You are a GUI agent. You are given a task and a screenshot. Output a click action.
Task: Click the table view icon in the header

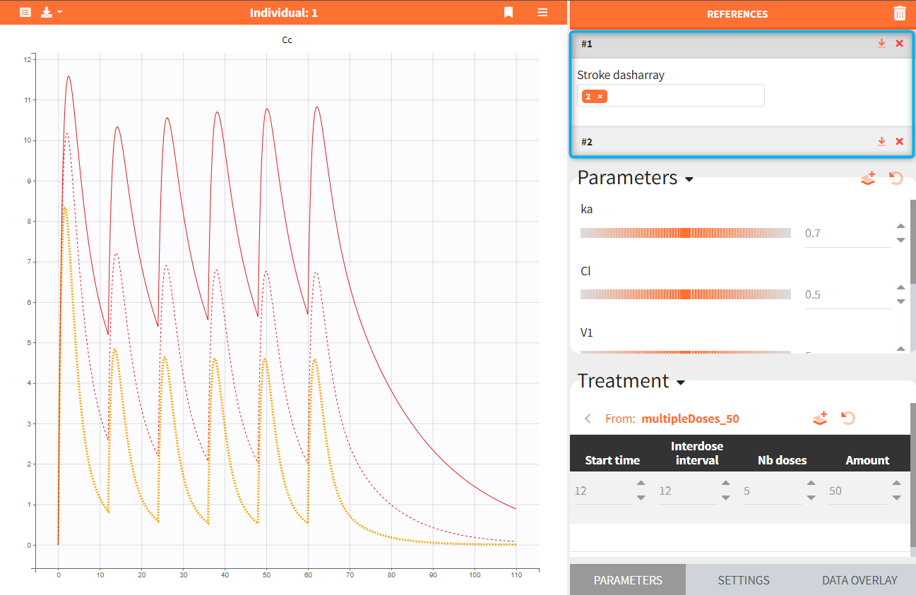(25, 13)
